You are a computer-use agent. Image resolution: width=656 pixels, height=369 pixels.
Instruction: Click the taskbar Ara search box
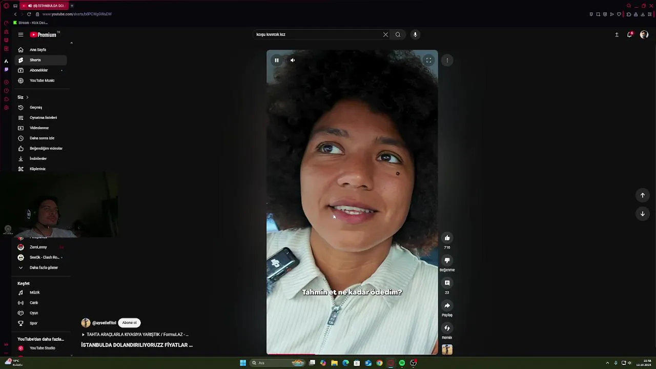pos(277,363)
